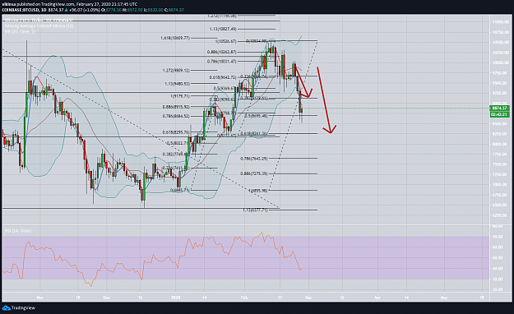Click the TradingView cloud logo icon
Image resolution: width=514 pixels, height=314 pixels.
coord(6,307)
